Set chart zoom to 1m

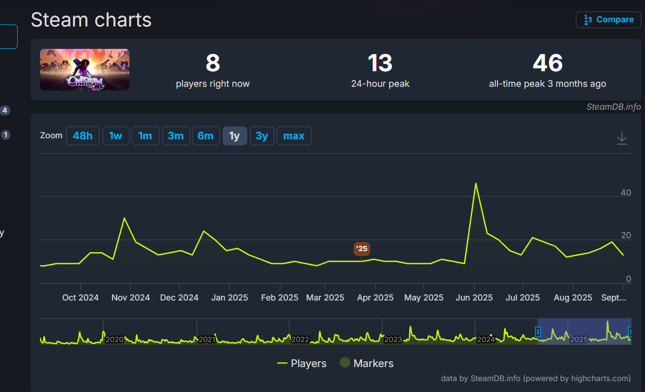click(145, 136)
